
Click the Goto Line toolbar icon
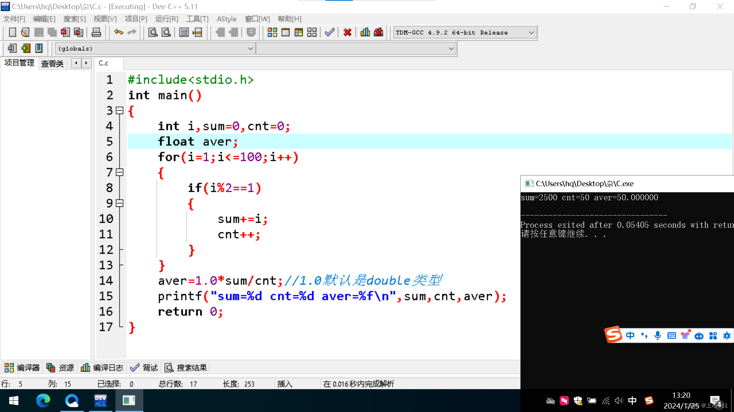[197, 32]
